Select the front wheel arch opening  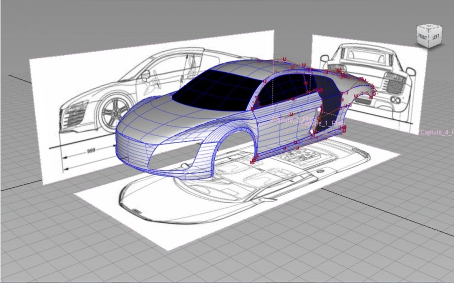click(x=236, y=144)
